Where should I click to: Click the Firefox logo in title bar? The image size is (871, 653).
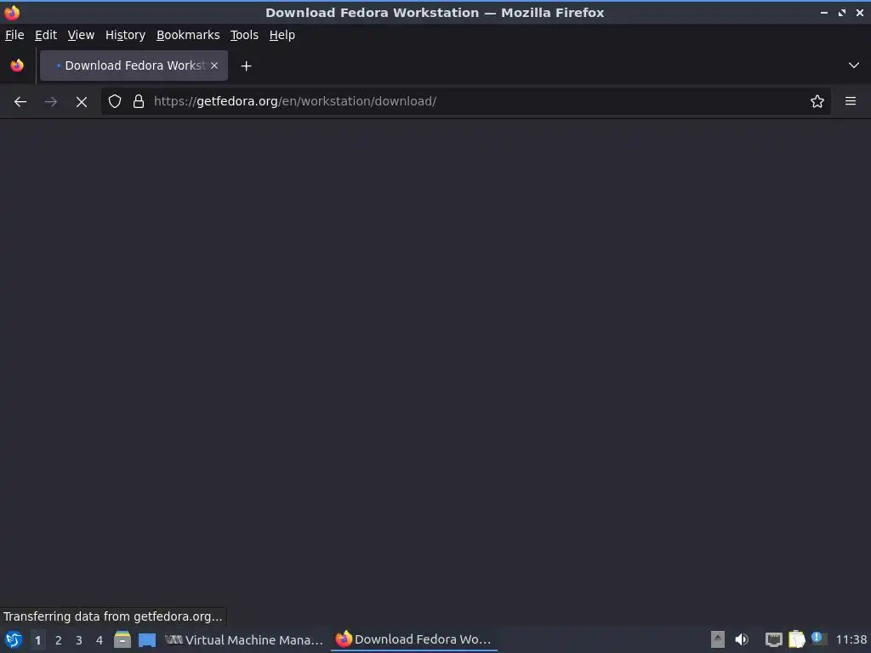12,12
